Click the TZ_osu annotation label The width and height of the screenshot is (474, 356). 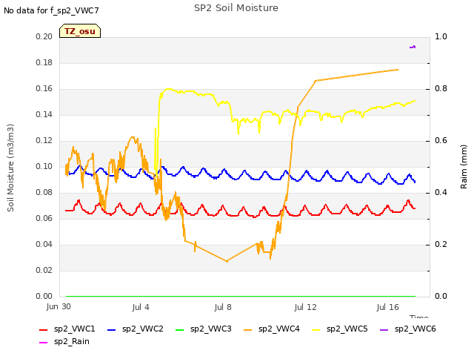tap(80, 31)
